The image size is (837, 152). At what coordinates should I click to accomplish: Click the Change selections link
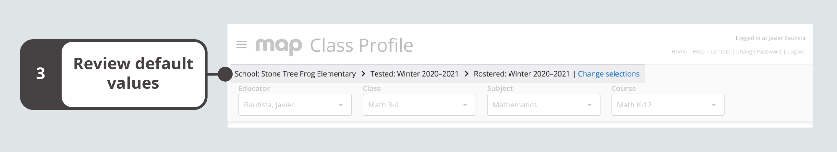click(x=609, y=74)
